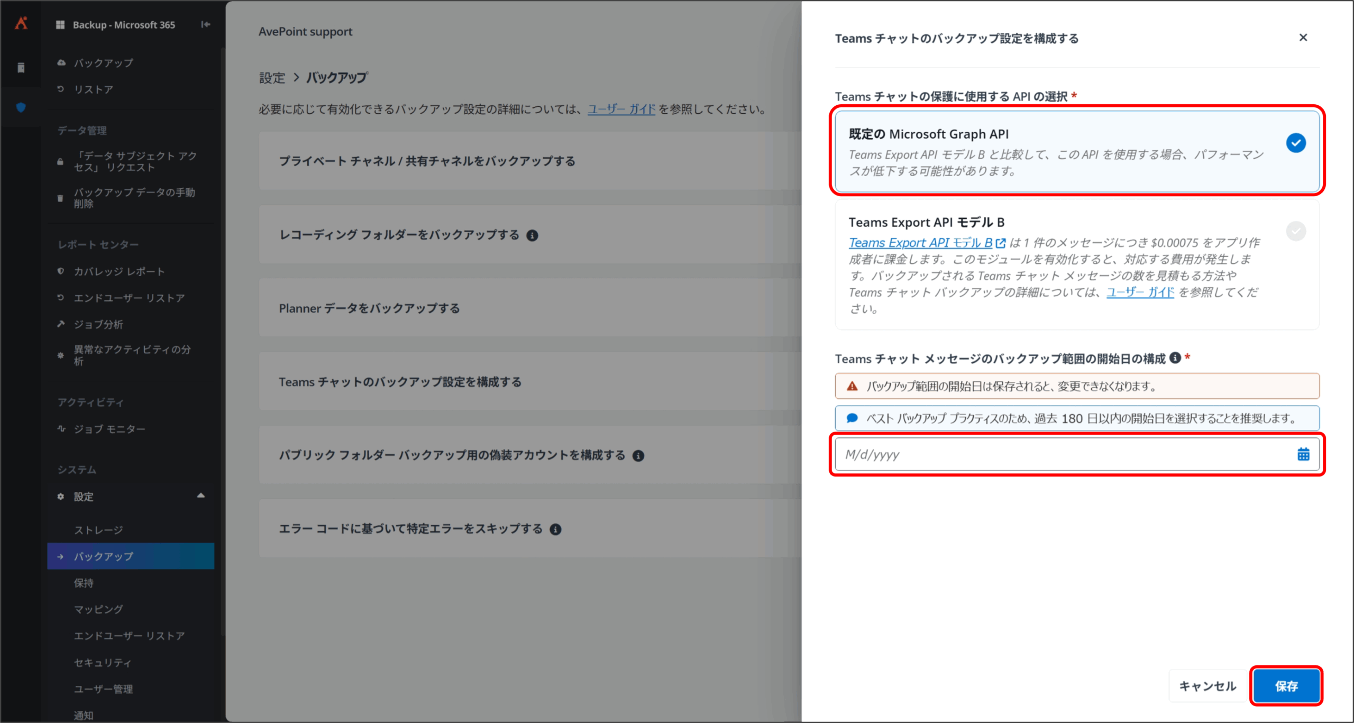Open ジョブ モニター in the sidebar
The height and width of the screenshot is (723, 1354).
(109, 429)
